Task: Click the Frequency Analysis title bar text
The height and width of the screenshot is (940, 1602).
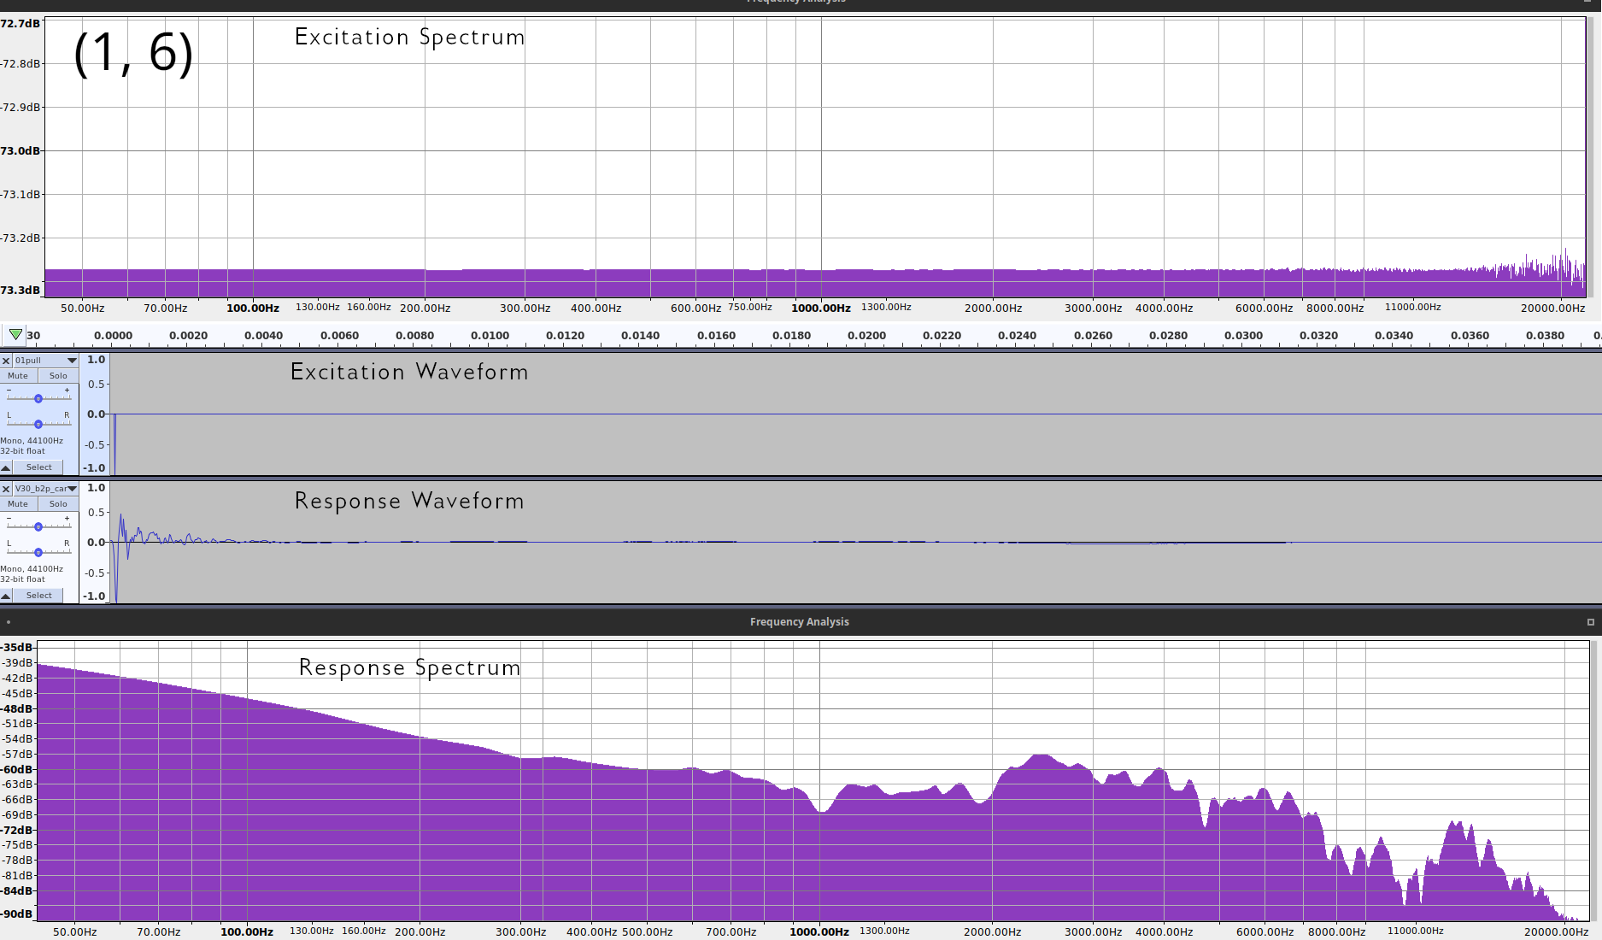Action: tap(800, 622)
